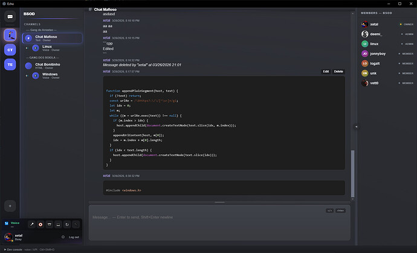
Task: Click the chat messages vertical scrollbar
Action: [x=353, y=173]
